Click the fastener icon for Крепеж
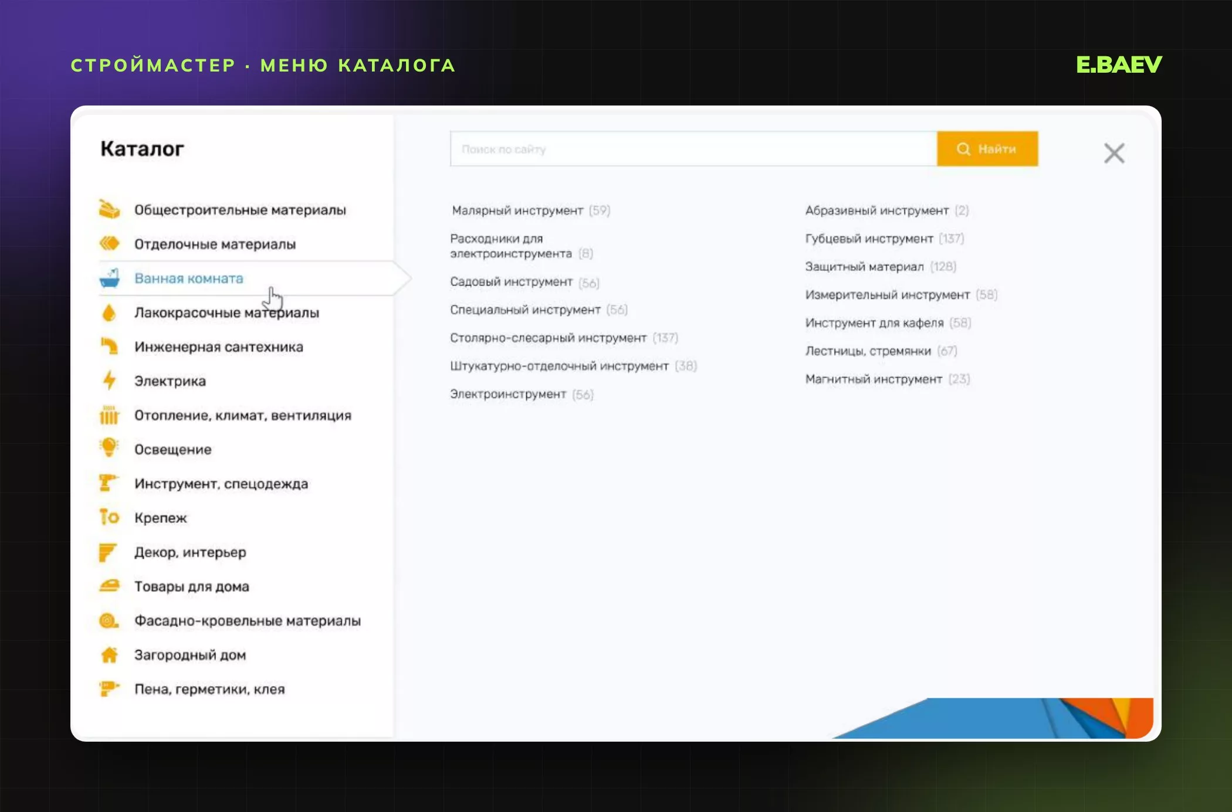The width and height of the screenshot is (1232, 812). point(109,517)
